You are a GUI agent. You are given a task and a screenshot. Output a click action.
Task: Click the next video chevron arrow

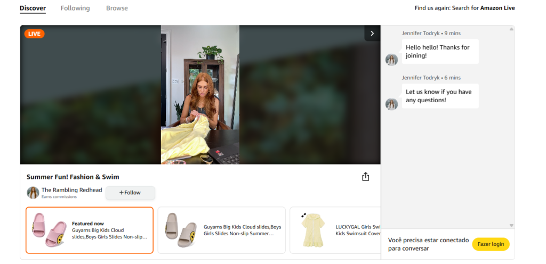pyautogui.click(x=372, y=34)
